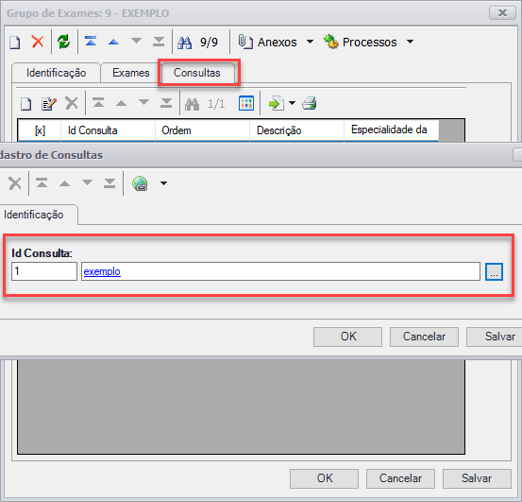Screen dimensions: 522x502
Task: Click the Id Consulta number field
Action: [44, 271]
